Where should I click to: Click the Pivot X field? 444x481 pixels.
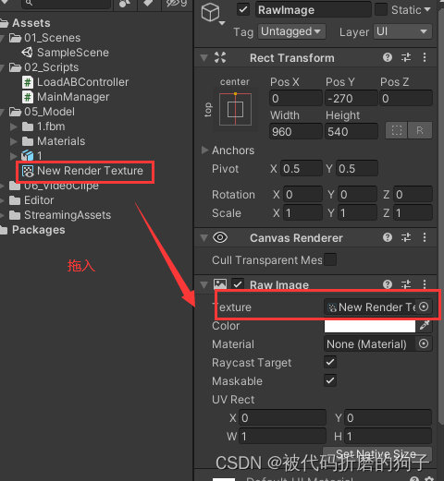click(302, 169)
